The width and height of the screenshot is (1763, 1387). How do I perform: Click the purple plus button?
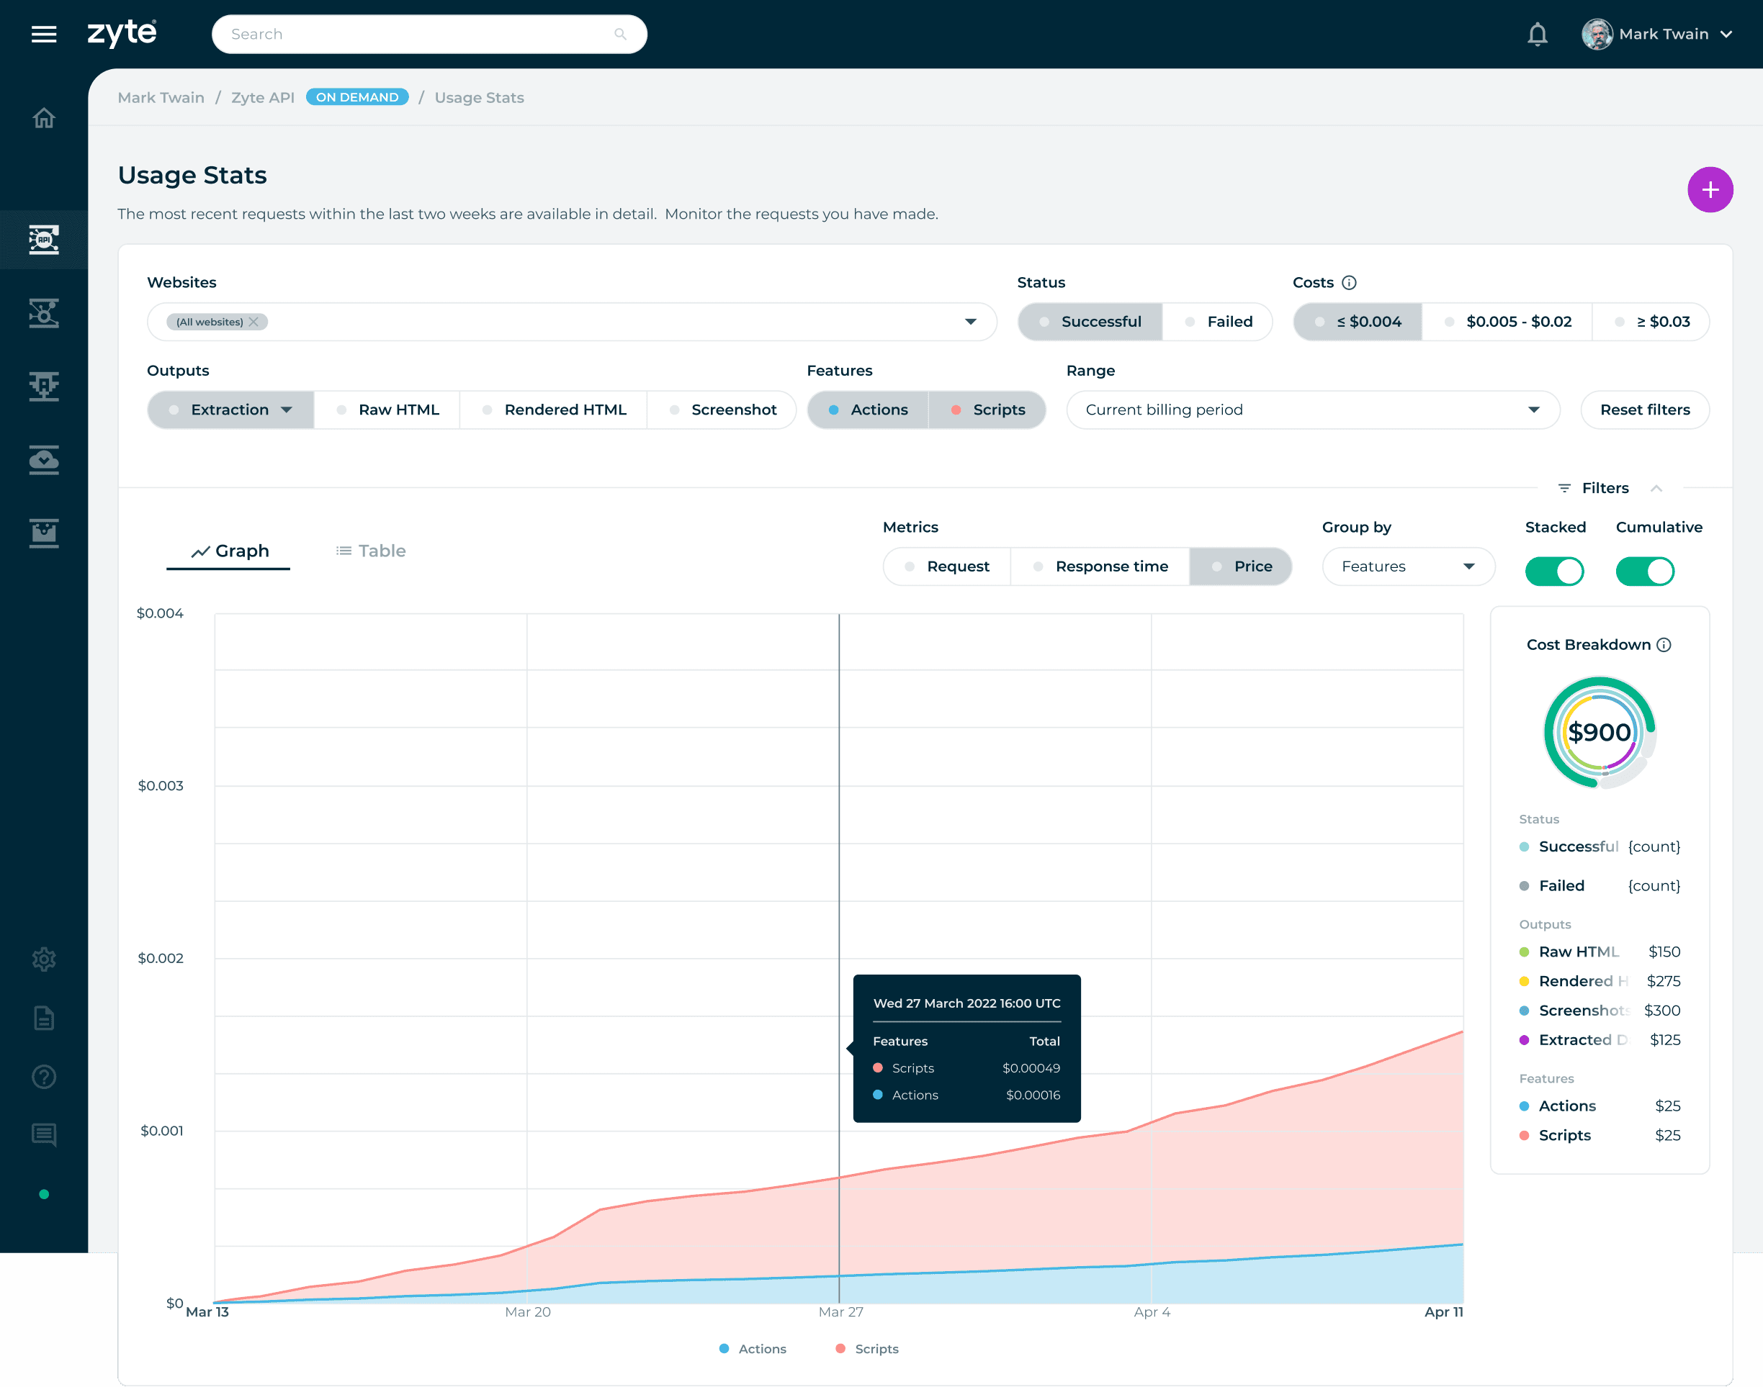pos(1710,190)
